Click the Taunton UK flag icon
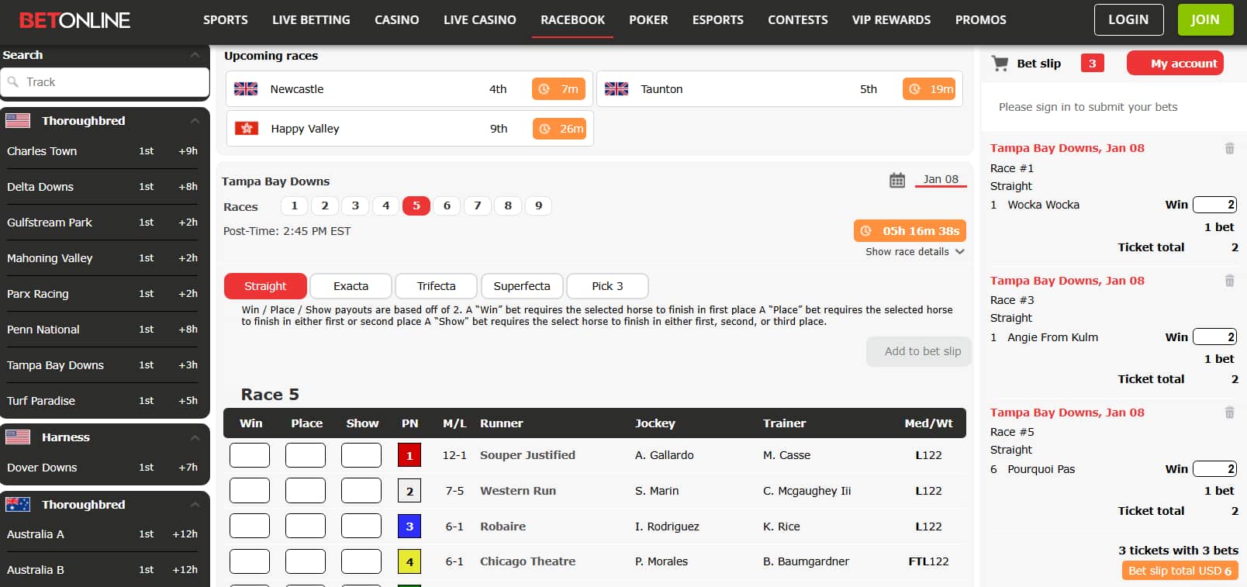 point(617,89)
